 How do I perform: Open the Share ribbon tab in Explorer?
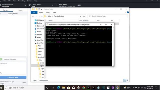click(48, 12)
